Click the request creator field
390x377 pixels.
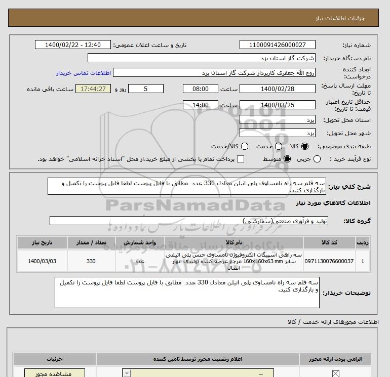point(214,73)
